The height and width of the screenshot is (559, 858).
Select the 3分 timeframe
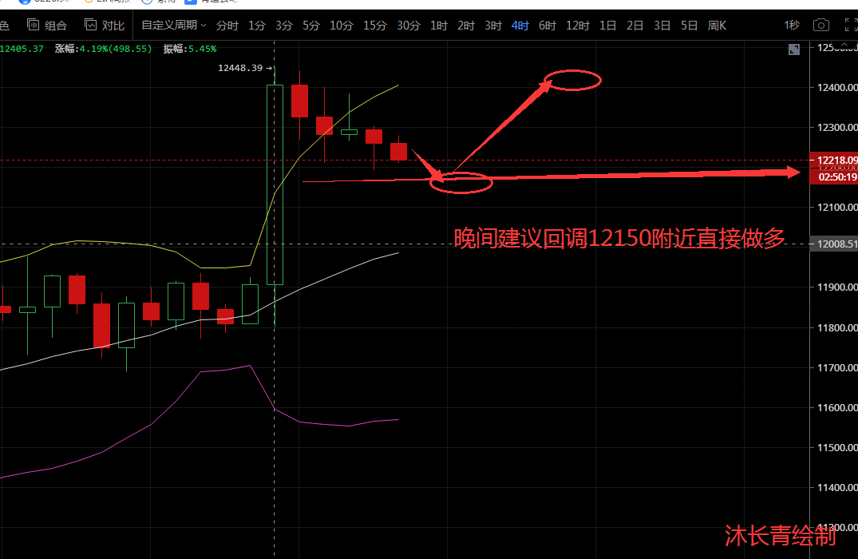tap(284, 26)
